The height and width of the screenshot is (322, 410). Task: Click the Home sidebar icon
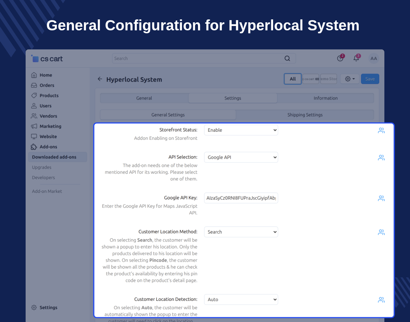[34, 75]
